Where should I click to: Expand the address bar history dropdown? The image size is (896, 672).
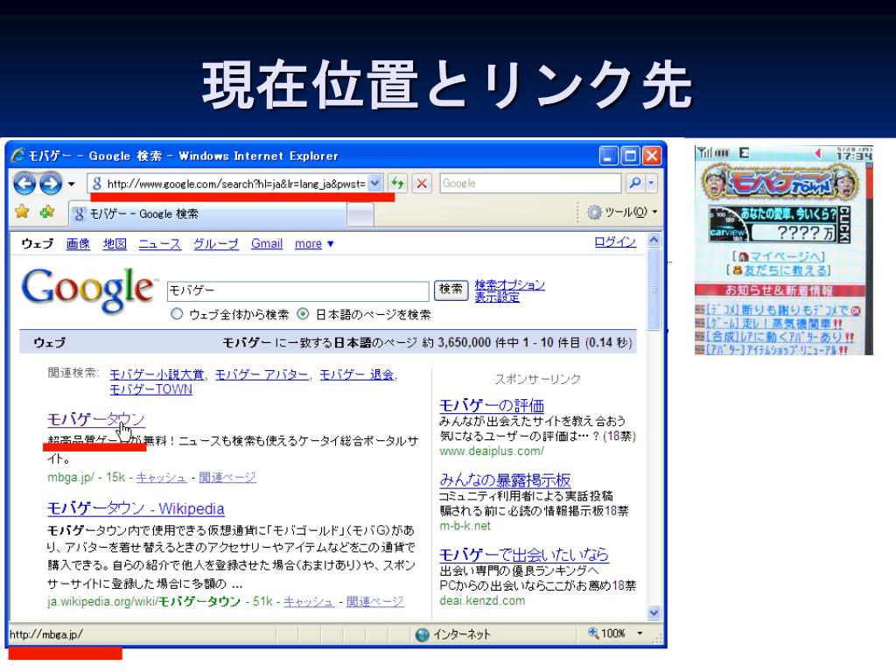[374, 184]
